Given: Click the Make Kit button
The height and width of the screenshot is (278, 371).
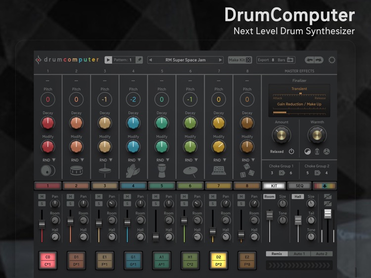Looking at the screenshot, I should point(240,60).
